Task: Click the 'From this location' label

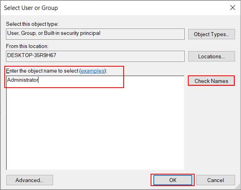Action: (27, 46)
